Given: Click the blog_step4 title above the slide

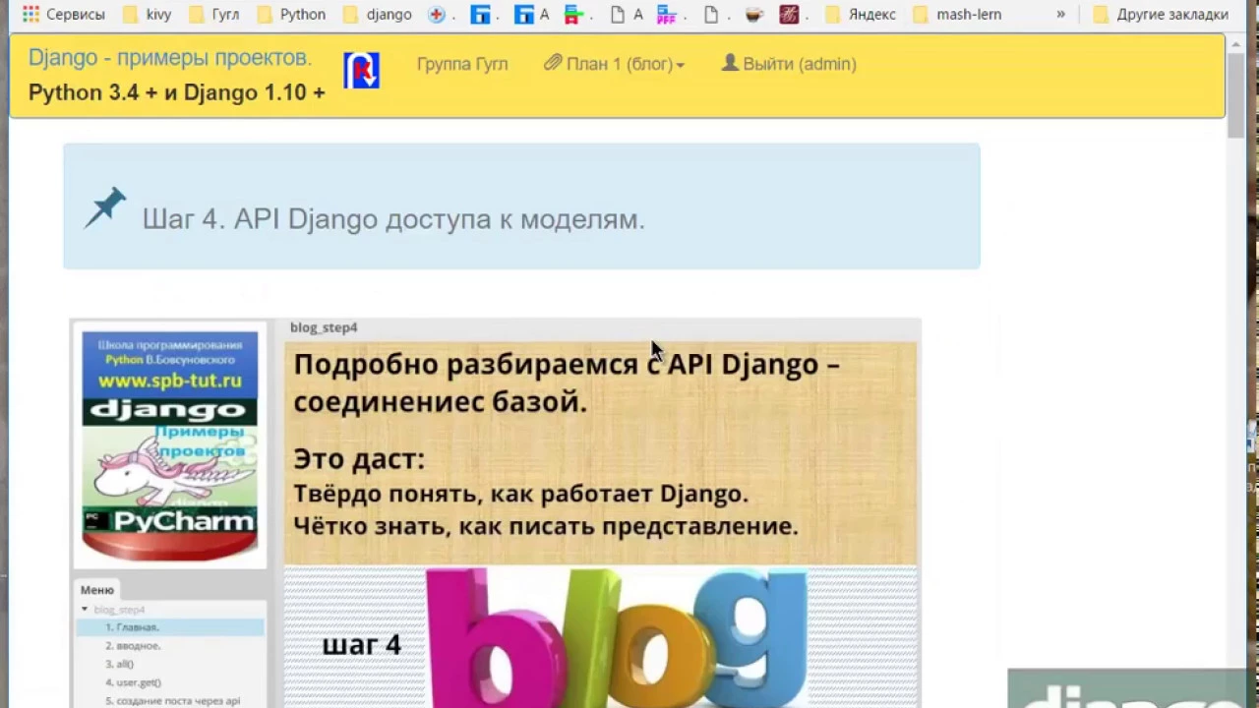Looking at the screenshot, I should pos(324,327).
